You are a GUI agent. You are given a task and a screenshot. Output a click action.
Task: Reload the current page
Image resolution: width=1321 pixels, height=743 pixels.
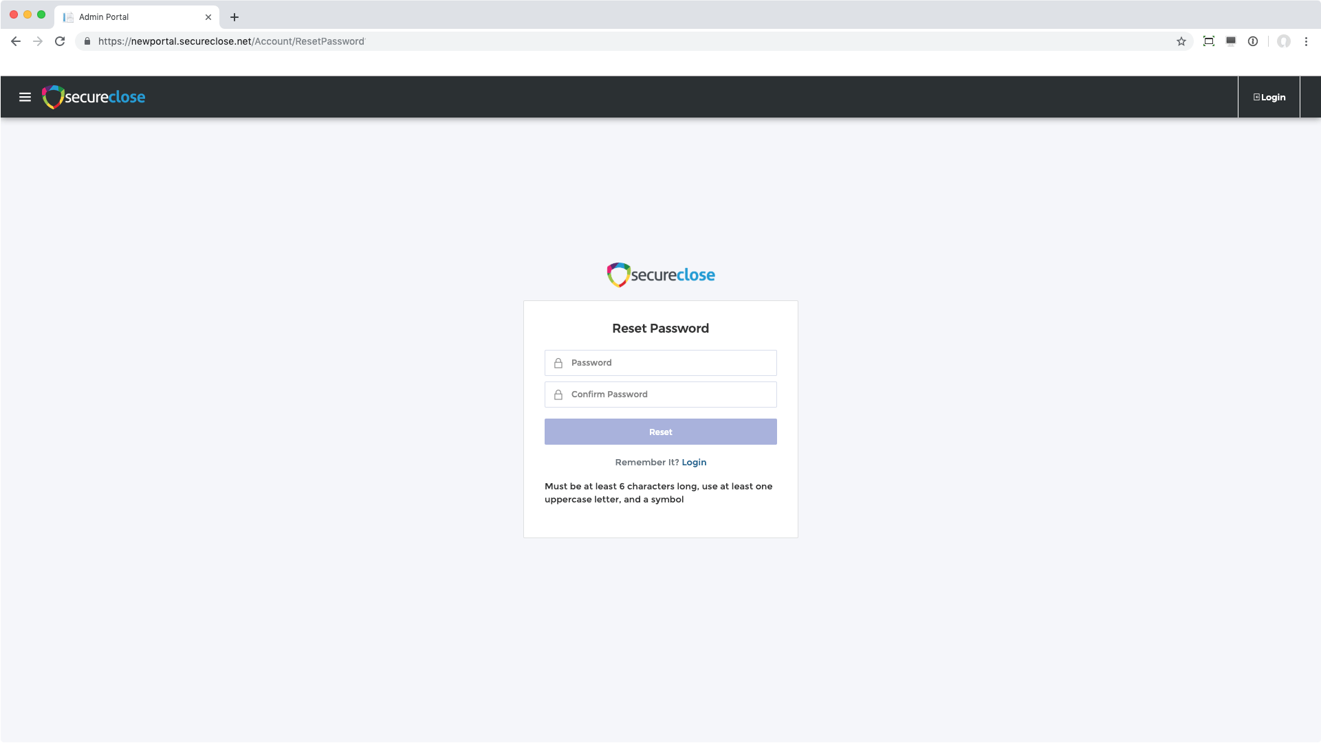pos(60,41)
